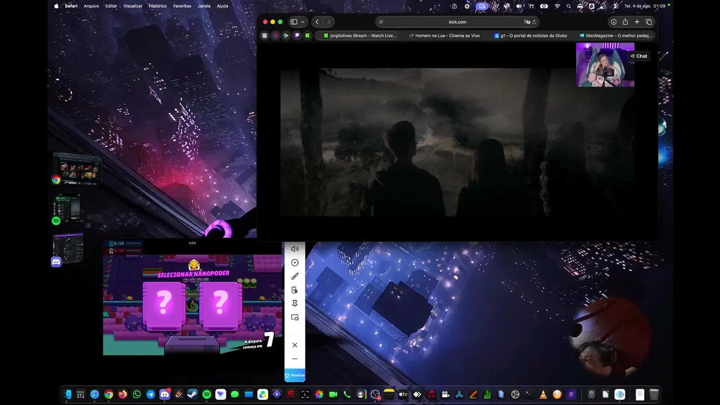Open the Favoritos menu
The height and width of the screenshot is (405, 720).
182,6
